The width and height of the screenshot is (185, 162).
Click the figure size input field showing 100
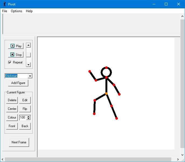23,117
